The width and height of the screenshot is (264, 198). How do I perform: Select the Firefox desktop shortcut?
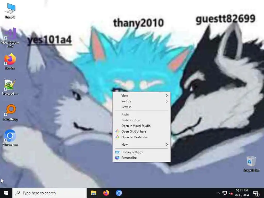click(x=10, y=61)
